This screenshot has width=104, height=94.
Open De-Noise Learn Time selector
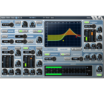click(x=21, y=41)
